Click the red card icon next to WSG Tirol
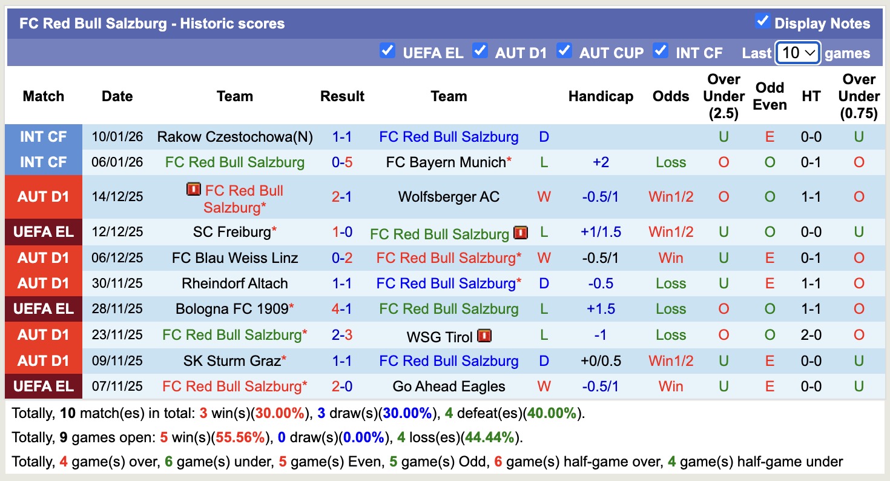Image resolution: width=890 pixels, height=481 pixels. [x=484, y=335]
